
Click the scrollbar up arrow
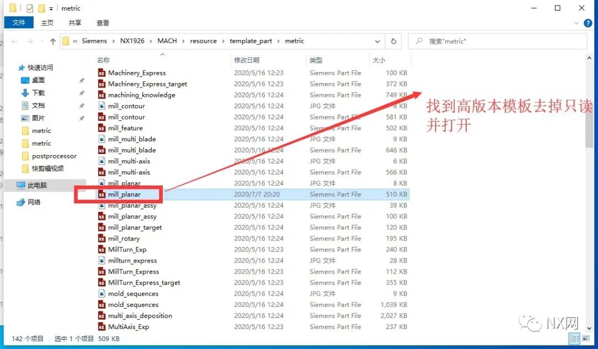click(x=589, y=58)
